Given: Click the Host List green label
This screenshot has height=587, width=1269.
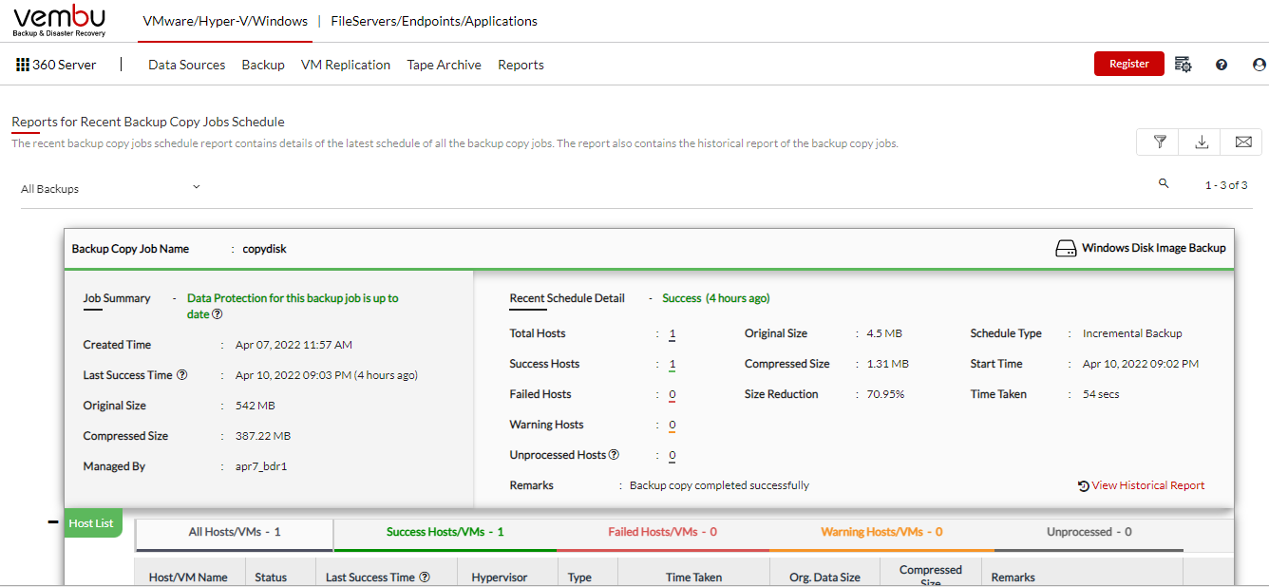Looking at the screenshot, I should (x=92, y=523).
